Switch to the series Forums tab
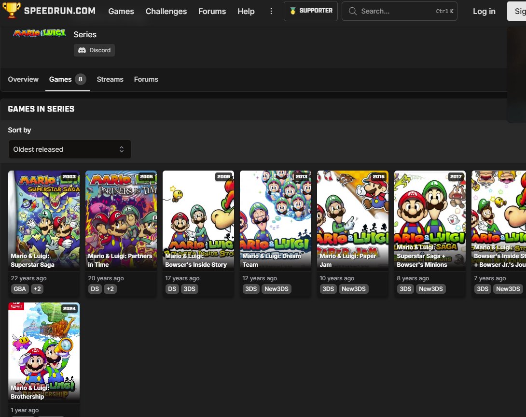This screenshot has width=526, height=417. pyautogui.click(x=146, y=79)
